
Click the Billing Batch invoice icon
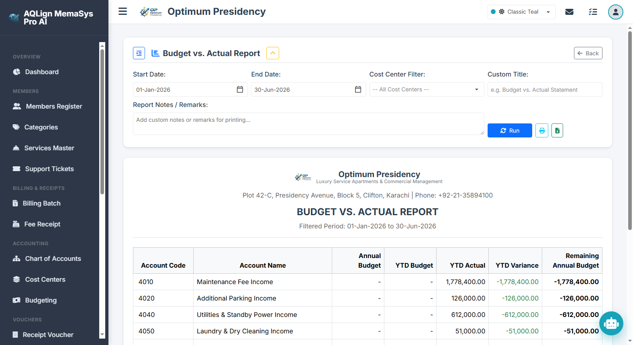(15, 203)
